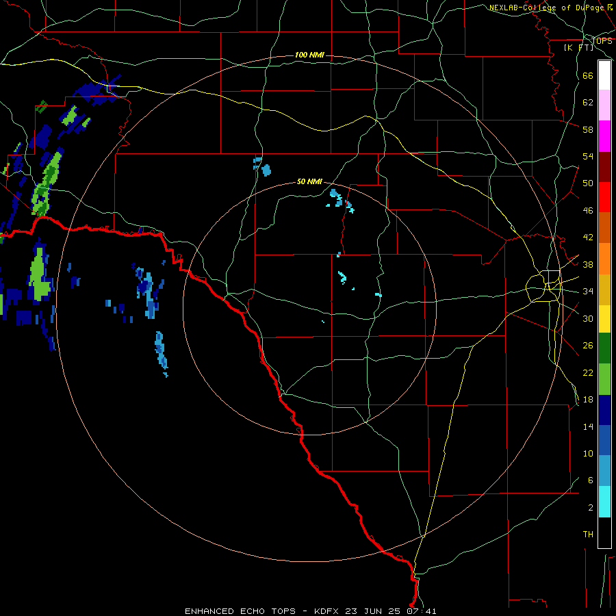
Task: Click legend value 66
Action: click(x=588, y=76)
